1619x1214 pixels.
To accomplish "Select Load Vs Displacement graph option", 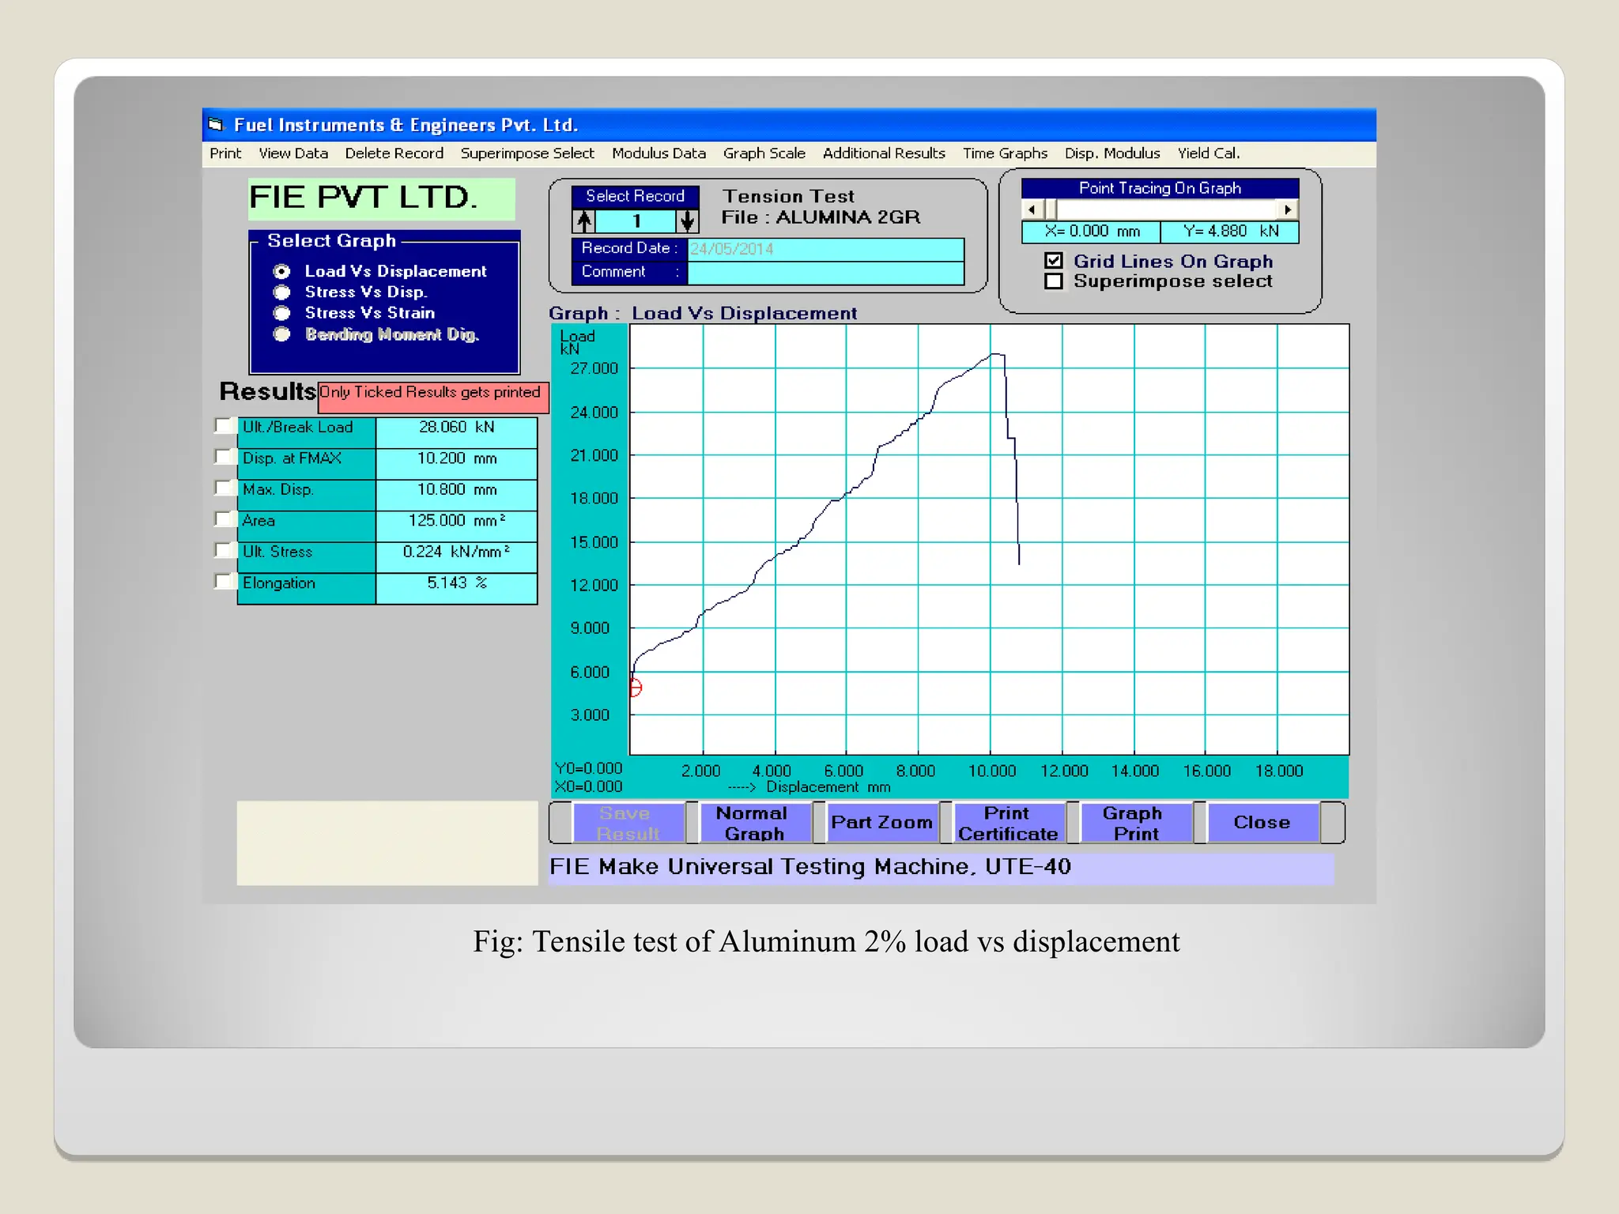I will click(x=281, y=271).
